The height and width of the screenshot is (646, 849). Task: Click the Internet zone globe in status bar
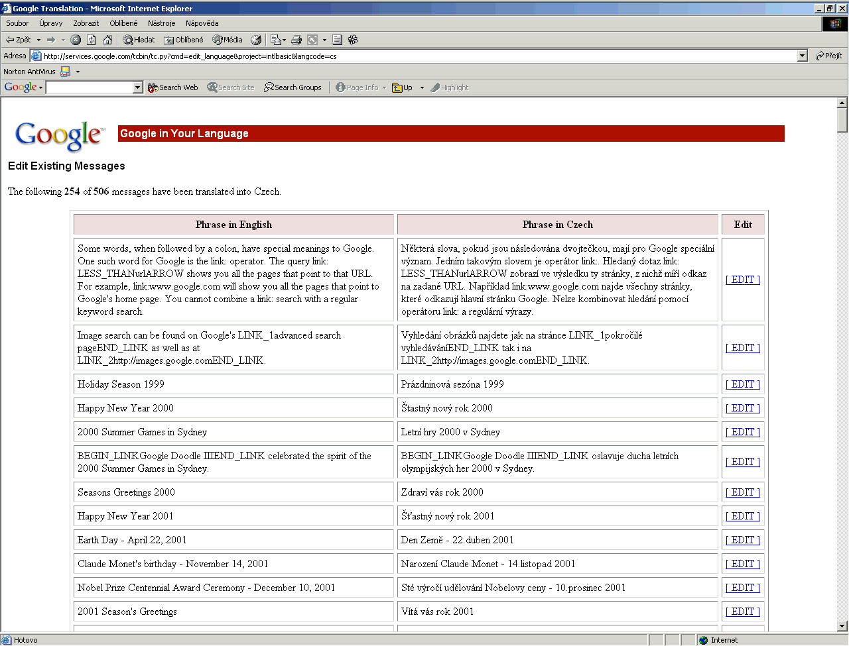[x=704, y=640]
